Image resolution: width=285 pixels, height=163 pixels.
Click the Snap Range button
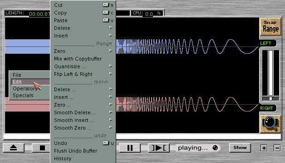(x=270, y=27)
